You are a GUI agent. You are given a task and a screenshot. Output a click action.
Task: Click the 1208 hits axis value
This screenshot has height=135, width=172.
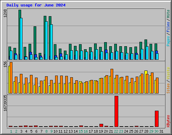pos(5,13)
